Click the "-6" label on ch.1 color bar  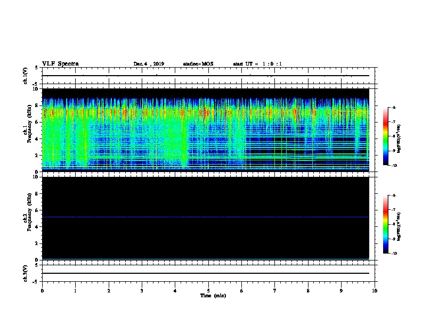393,108
